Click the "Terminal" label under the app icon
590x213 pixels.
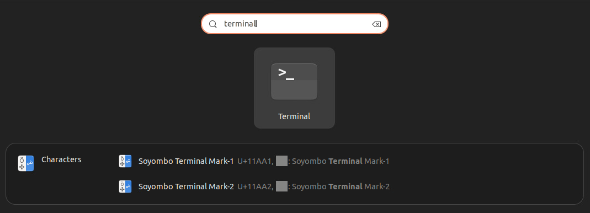click(x=294, y=116)
